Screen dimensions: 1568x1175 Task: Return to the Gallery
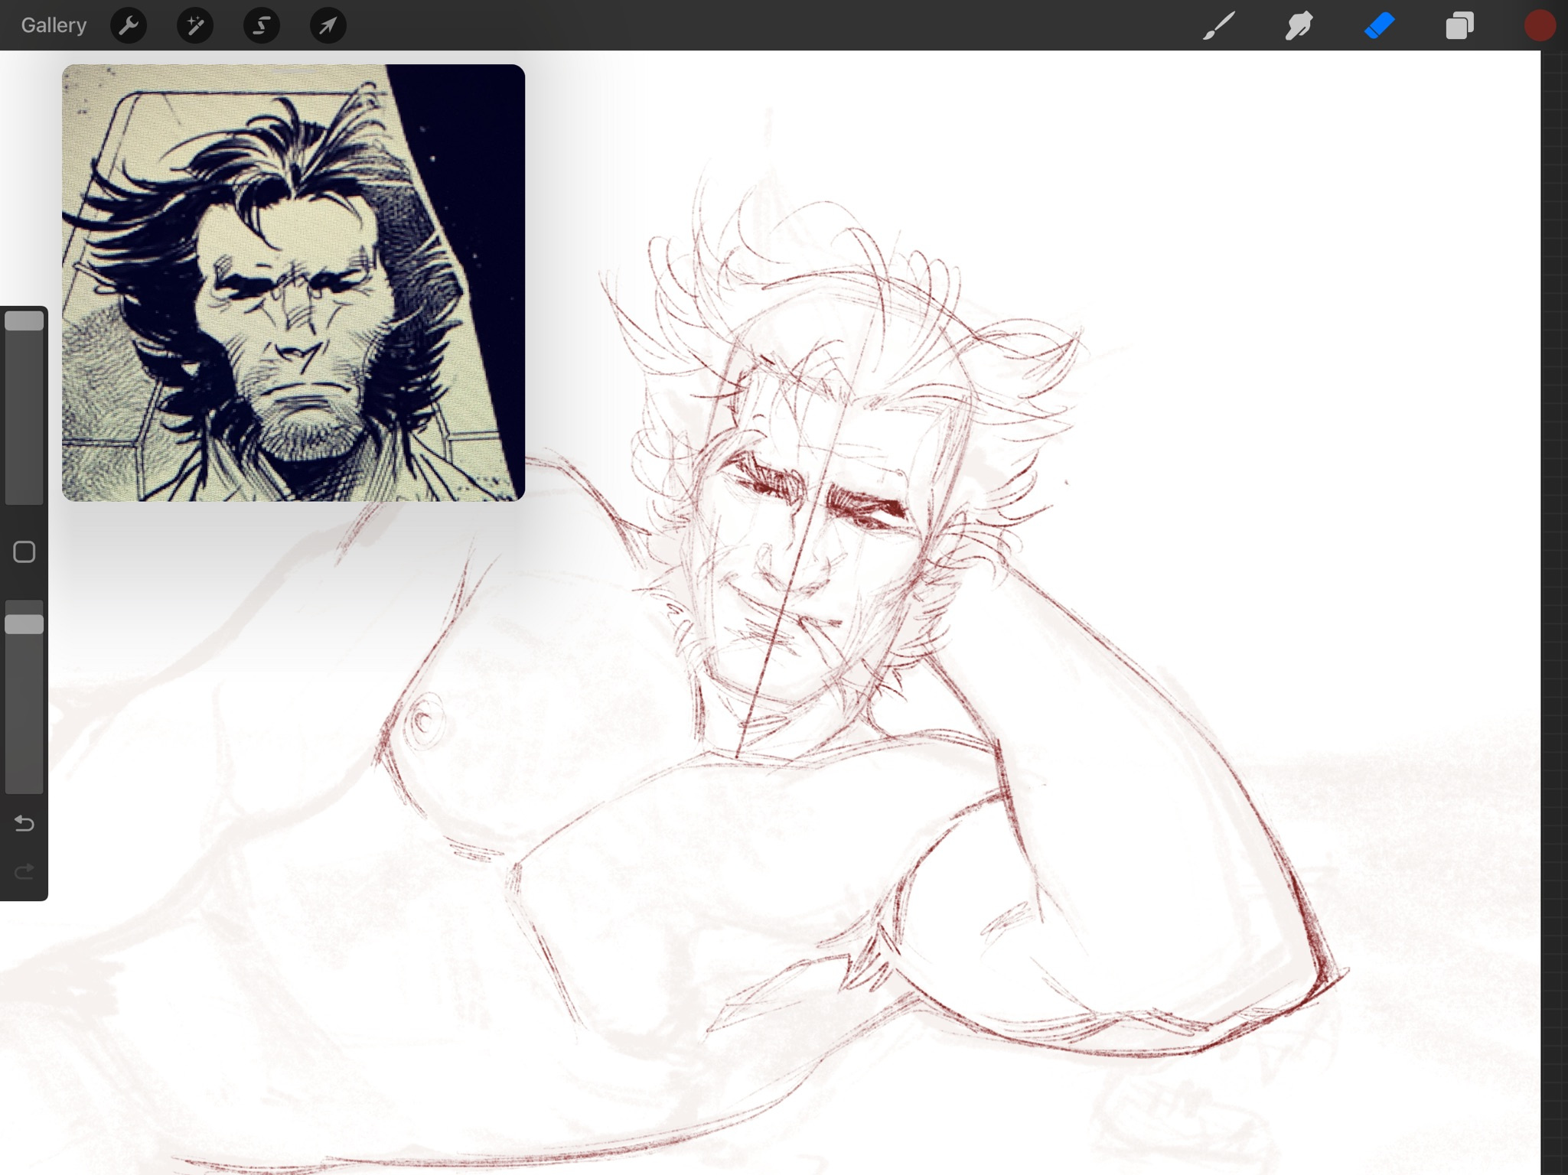[54, 25]
